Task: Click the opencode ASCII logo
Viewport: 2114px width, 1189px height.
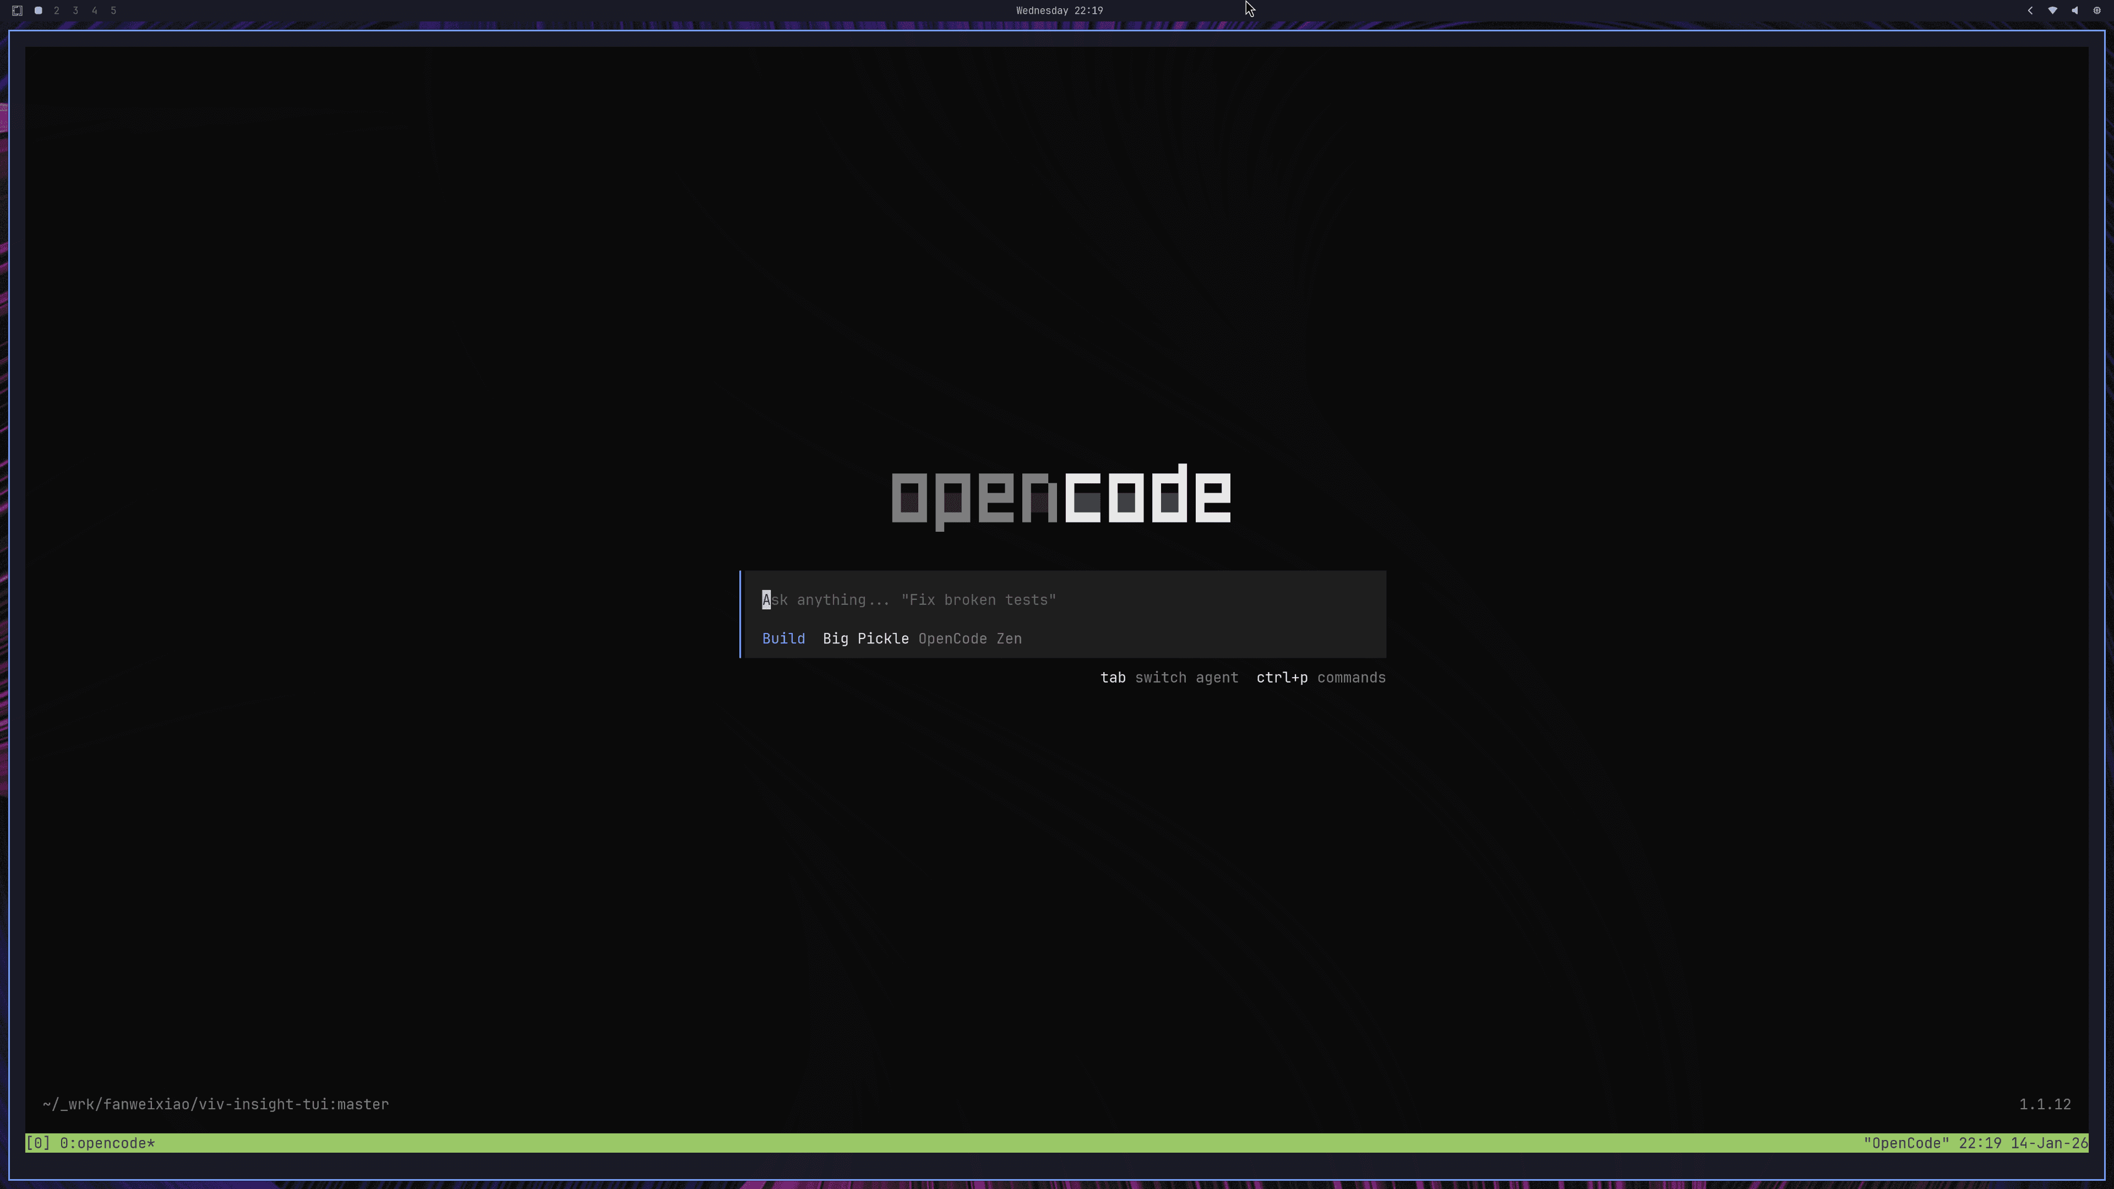Action: click(1060, 495)
